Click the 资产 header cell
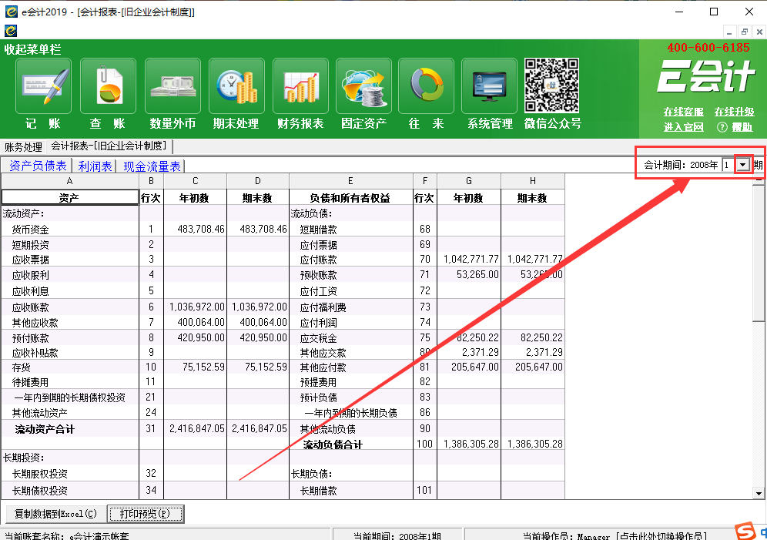The height and width of the screenshot is (540, 767). [70, 198]
